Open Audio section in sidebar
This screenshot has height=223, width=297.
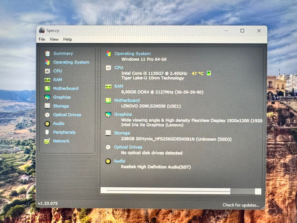point(59,124)
